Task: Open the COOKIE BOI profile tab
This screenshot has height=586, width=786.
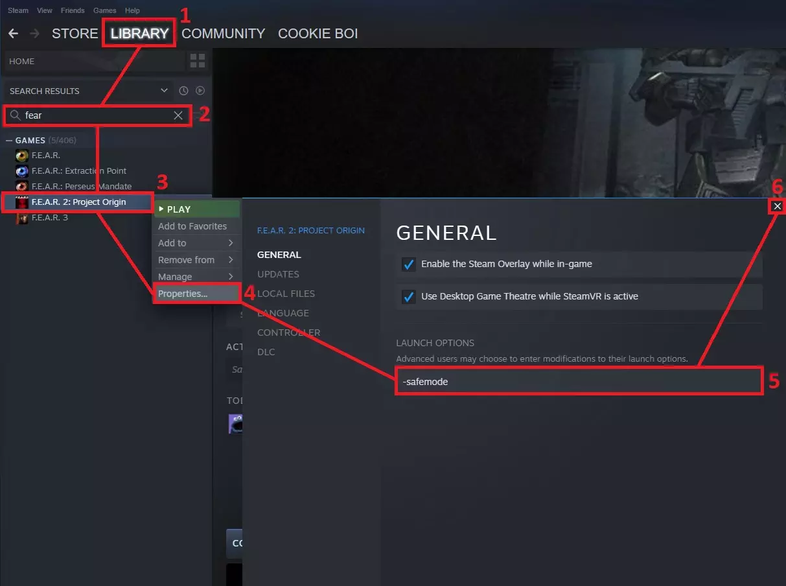Action: pyautogui.click(x=318, y=34)
